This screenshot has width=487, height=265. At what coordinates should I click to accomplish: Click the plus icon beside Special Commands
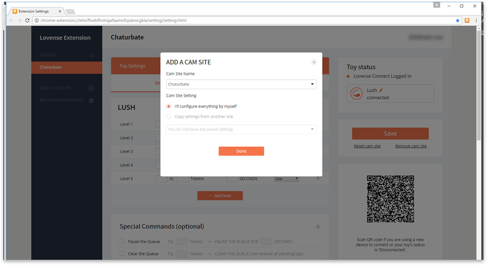click(317, 226)
